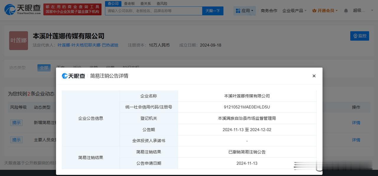Open 详情 for 主要人员变更 row
The image size is (378, 176).
(356, 140)
